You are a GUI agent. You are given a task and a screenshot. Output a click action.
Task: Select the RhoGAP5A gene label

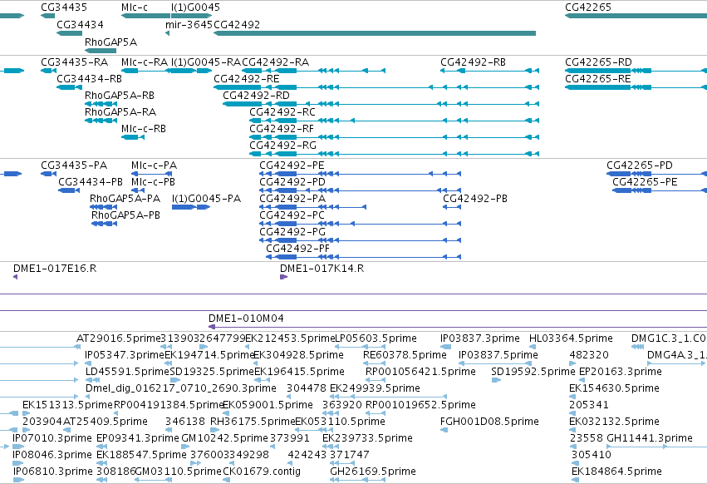(x=111, y=42)
